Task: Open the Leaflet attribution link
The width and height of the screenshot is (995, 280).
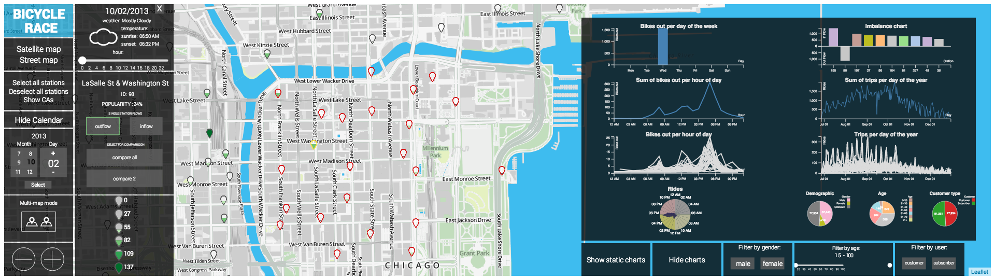Action: click(979, 272)
